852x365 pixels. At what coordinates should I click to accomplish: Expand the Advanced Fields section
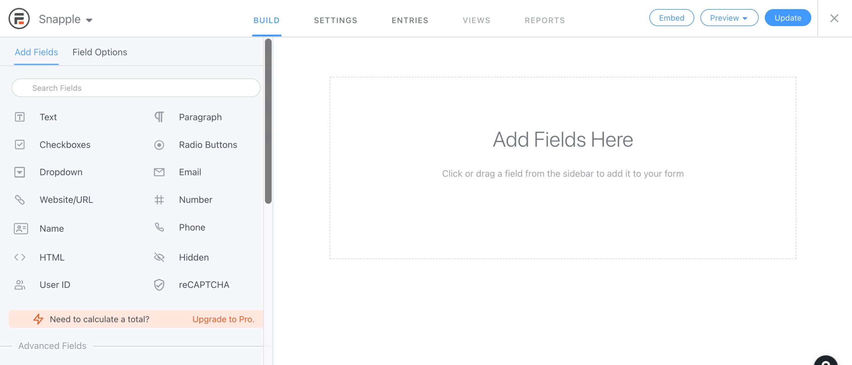tap(52, 345)
